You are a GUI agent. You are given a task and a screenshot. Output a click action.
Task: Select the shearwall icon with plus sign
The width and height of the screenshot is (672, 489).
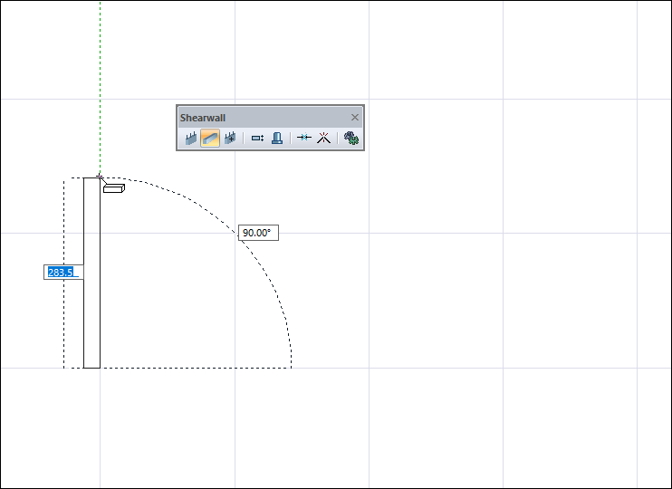[x=230, y=139]
